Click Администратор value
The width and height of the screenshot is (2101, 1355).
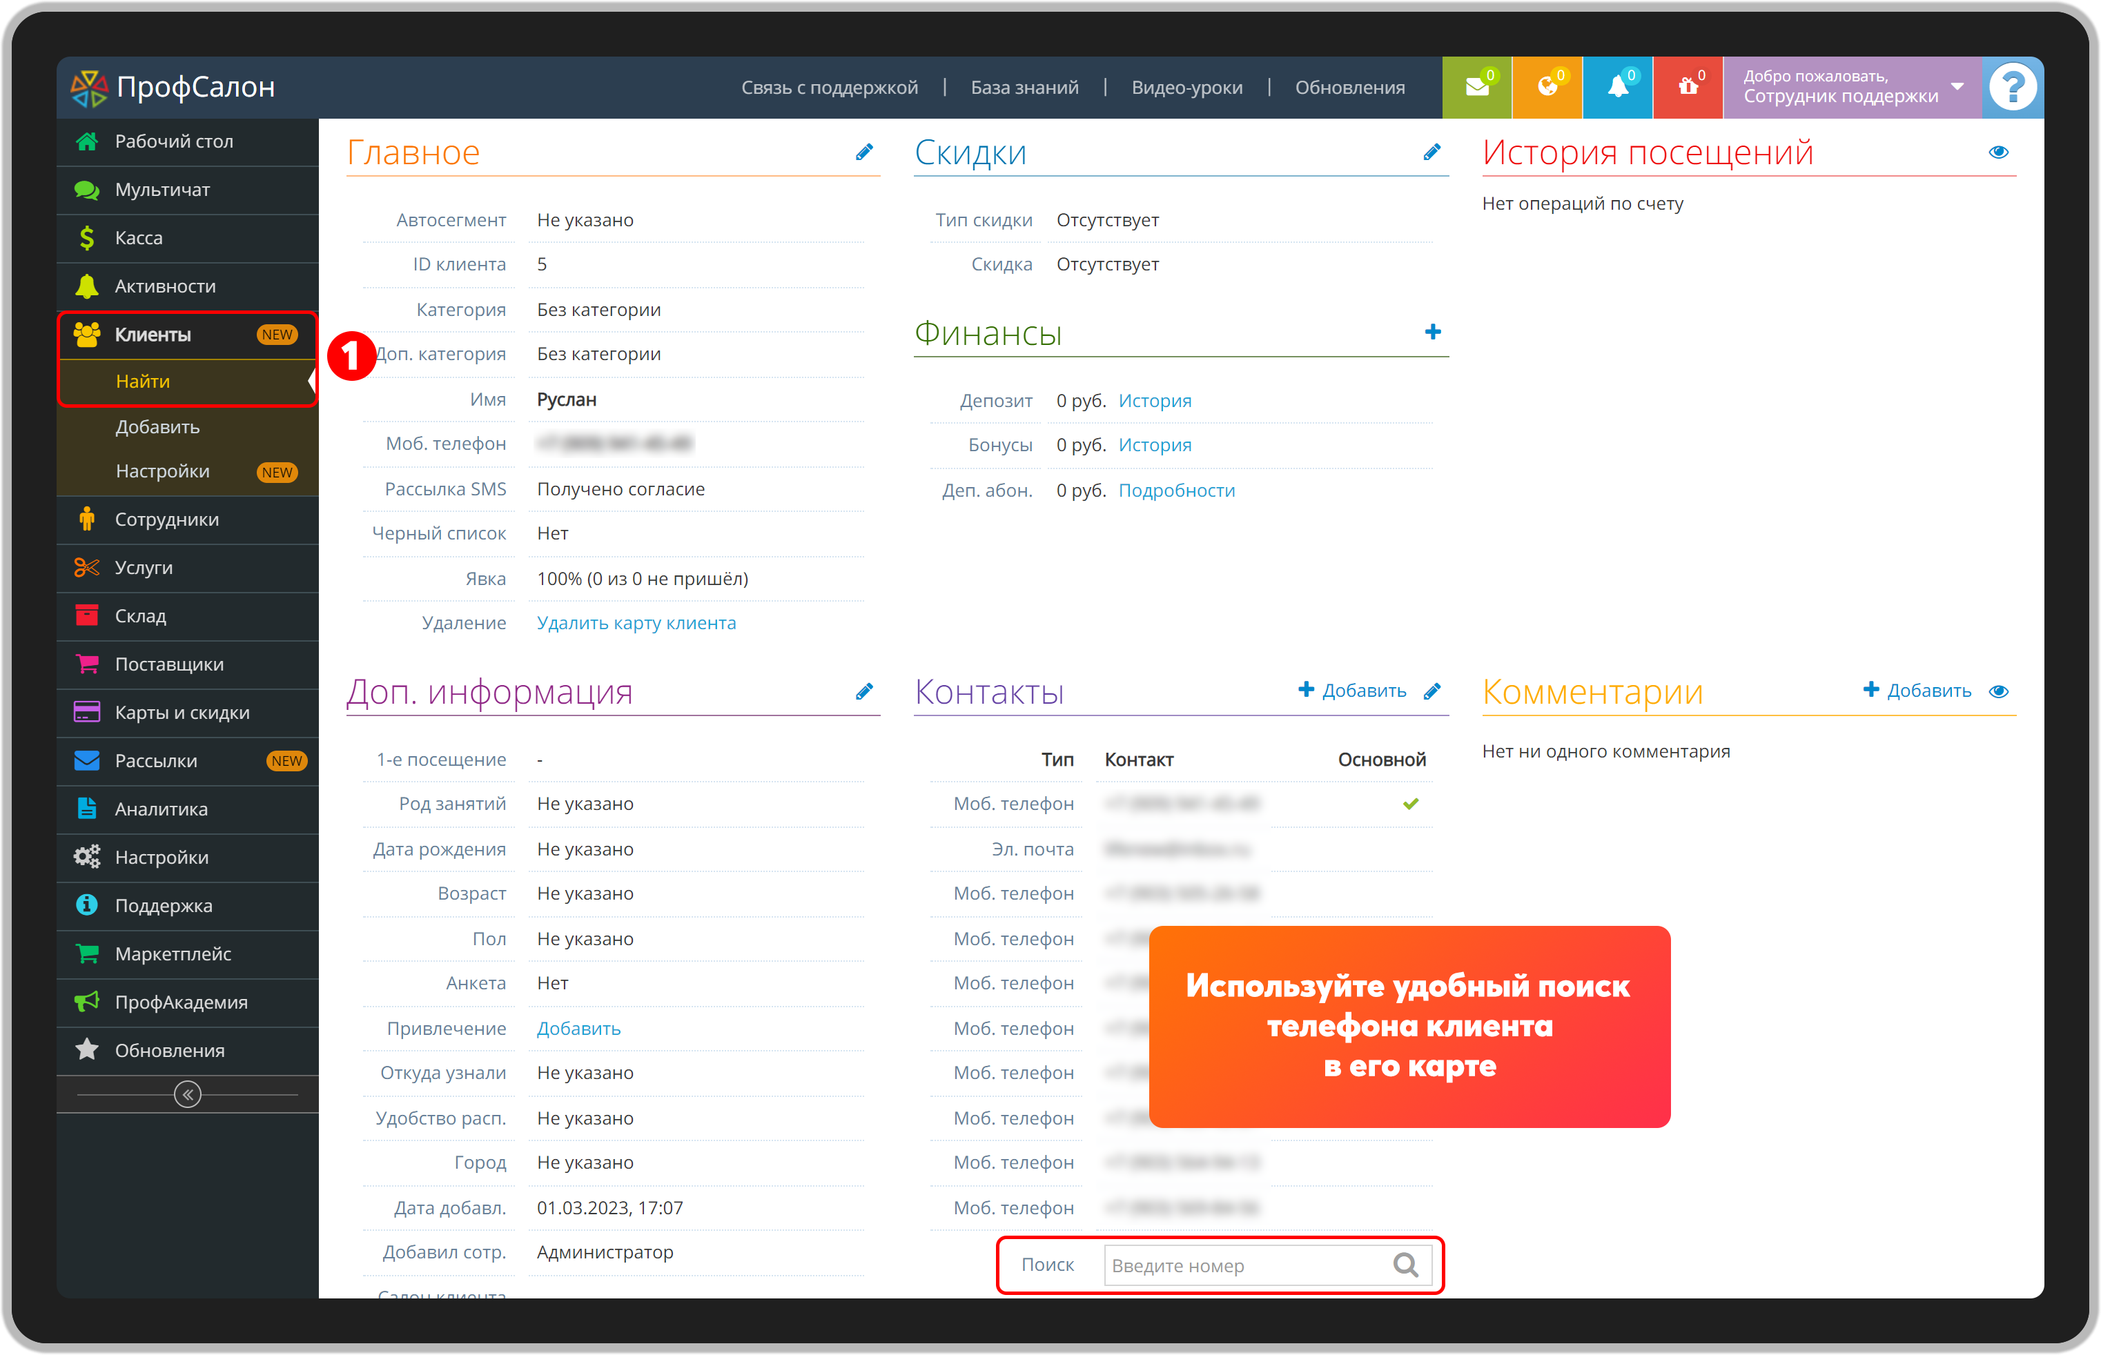pyautogui.click(x=605, y=1252)
